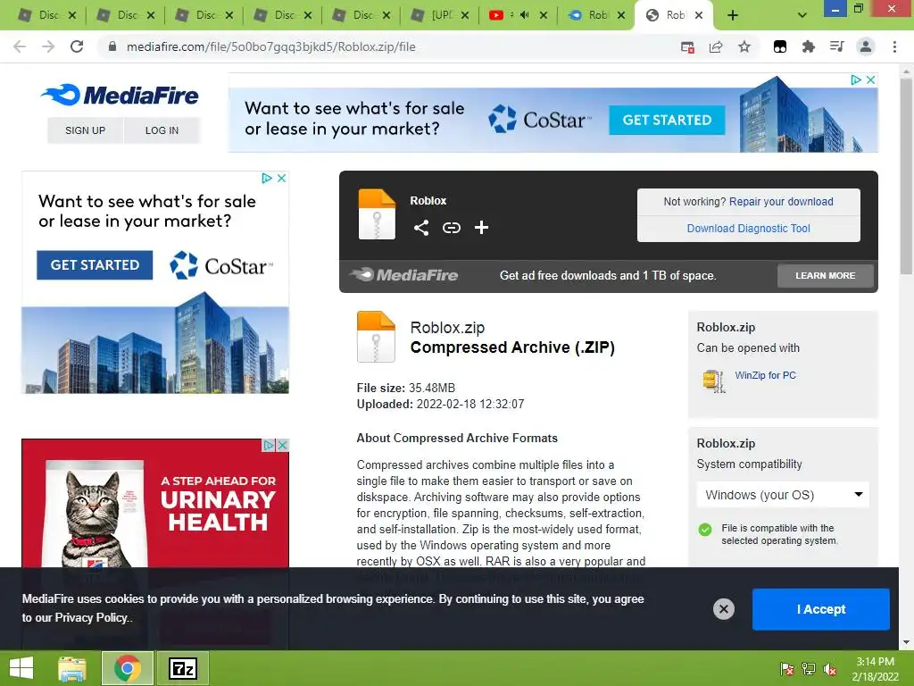The width and height of the screenshot is (914, 686).
Task: Click the LEARN MORE button
Action: (x=826, y=275)
